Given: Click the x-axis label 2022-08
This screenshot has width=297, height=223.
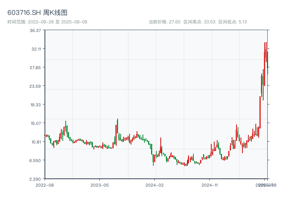Looking at the screenshot, I should 45,185.
